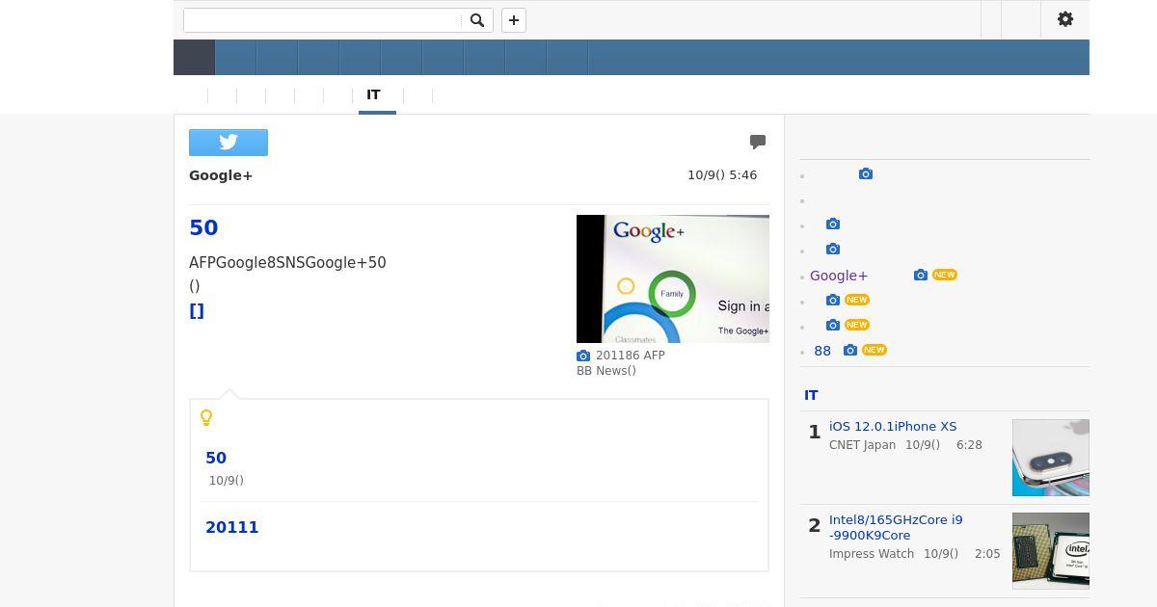Click the NEW badge next to 88
Viewport: 1157px width, 607px height.
tap(874, 350)
